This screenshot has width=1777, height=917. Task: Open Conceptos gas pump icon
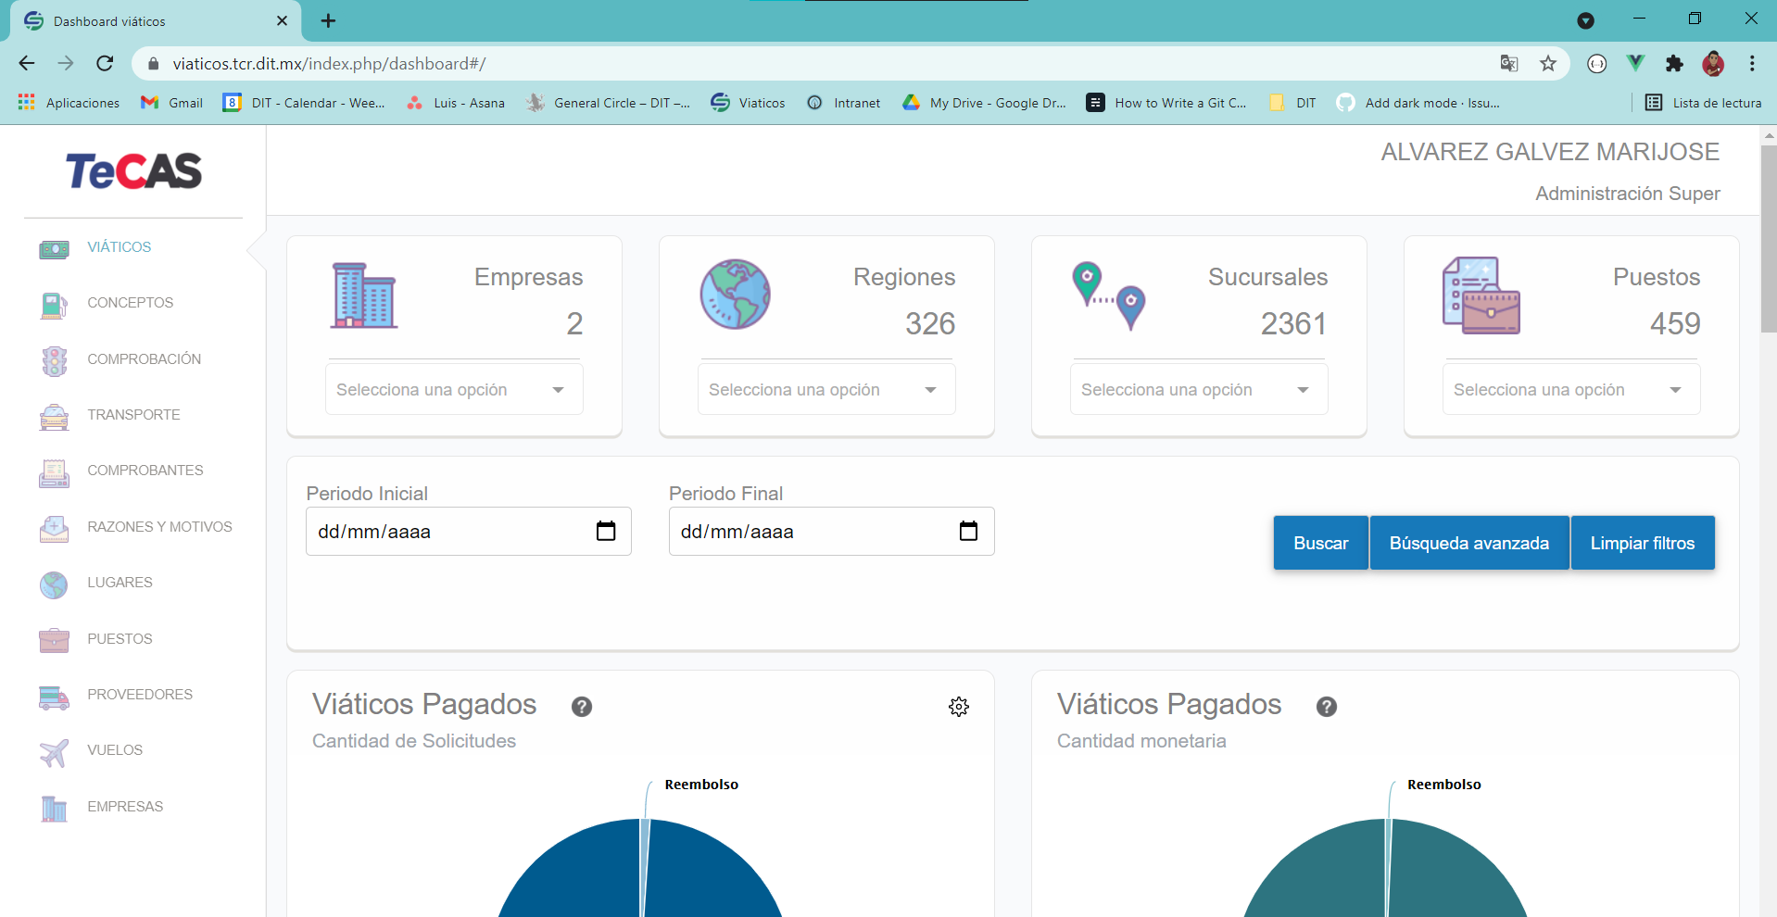click(54, 305)
